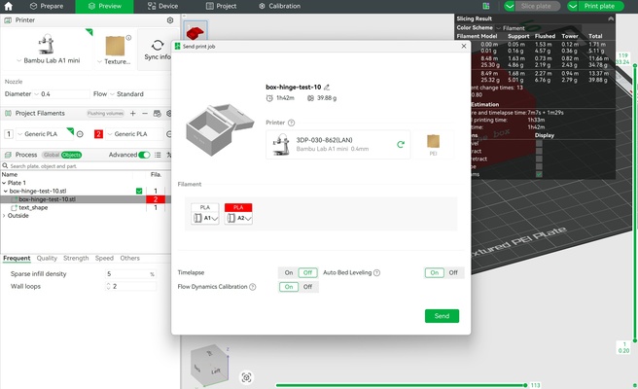Toggle the box-hinge-test-10.stl printable checkbox
This screenshot has width=638, height=389.
point(139,191)
